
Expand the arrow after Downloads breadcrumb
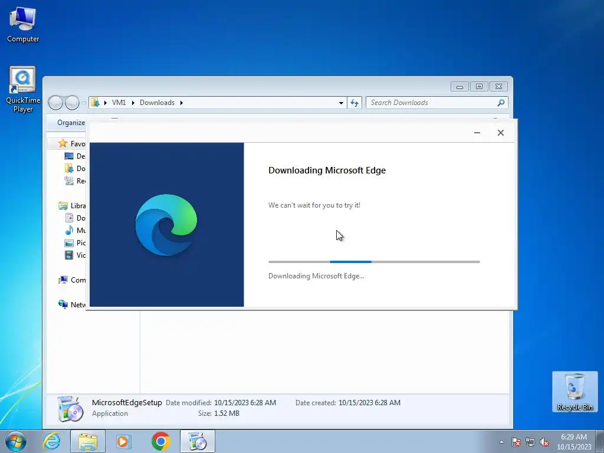click(181, 103)
